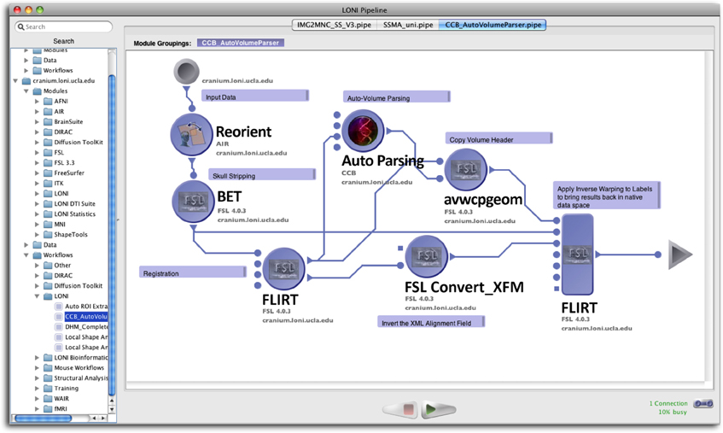Click the Mouse Workflows folder icon
The height and width of the screenshot is (433, 723).
click(48, 367)
